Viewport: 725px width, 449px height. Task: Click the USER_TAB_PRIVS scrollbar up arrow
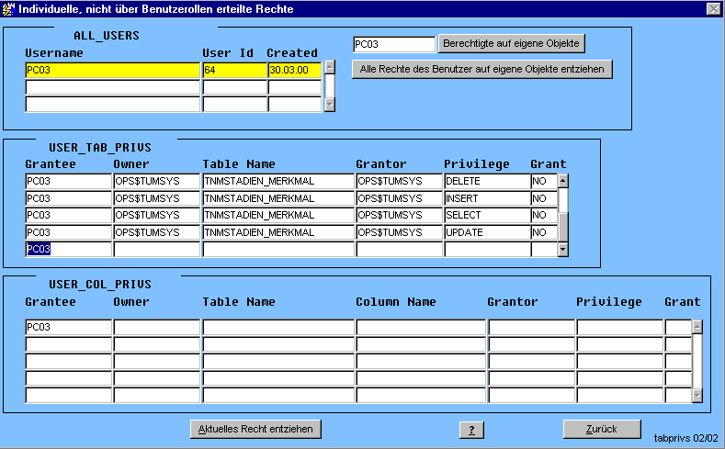tap(563, 181)
